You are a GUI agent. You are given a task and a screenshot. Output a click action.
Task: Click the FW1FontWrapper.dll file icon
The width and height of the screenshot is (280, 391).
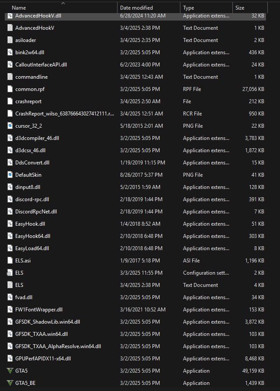(10, 310)
